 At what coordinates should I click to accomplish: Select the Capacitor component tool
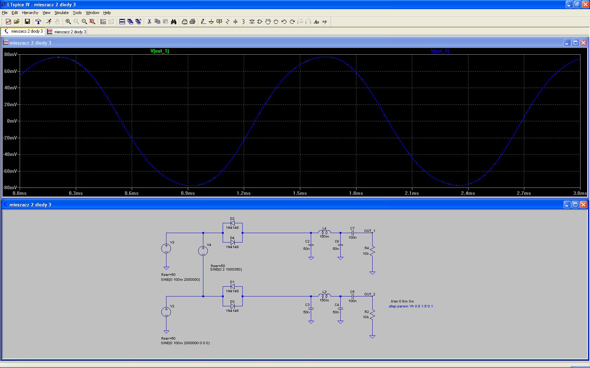[235, 22]
